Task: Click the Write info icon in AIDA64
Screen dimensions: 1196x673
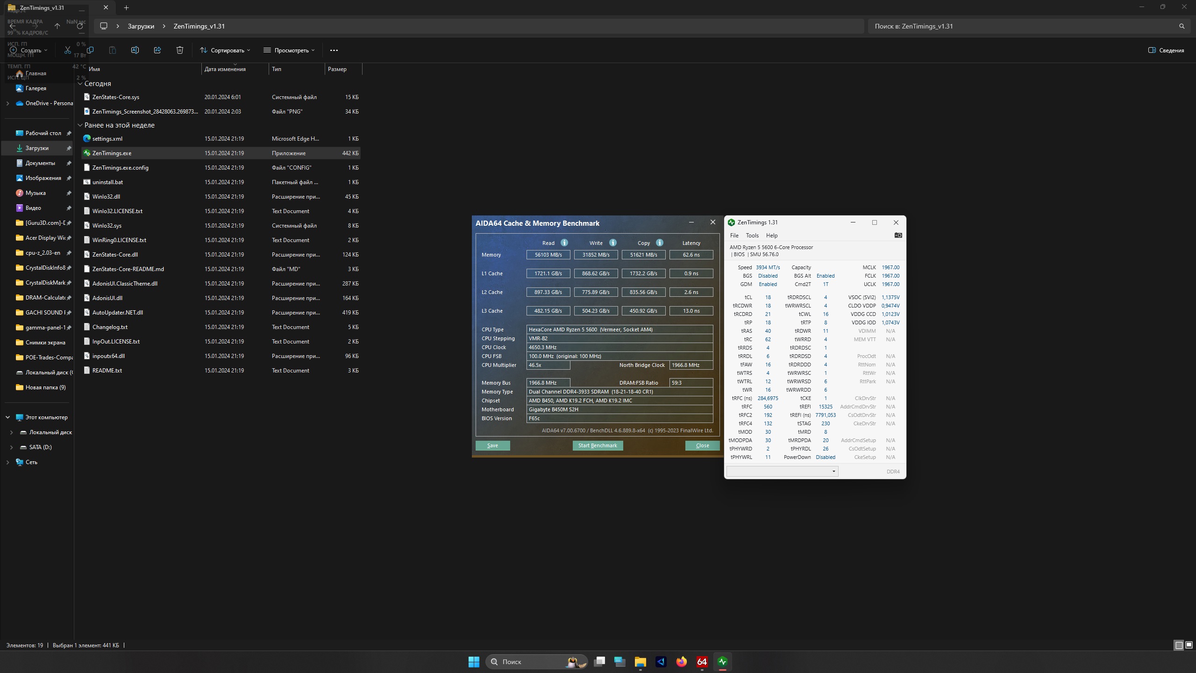Action: click(613, 243)
